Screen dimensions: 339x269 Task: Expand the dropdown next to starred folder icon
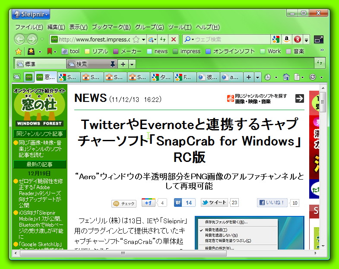[x=40, y=52]
